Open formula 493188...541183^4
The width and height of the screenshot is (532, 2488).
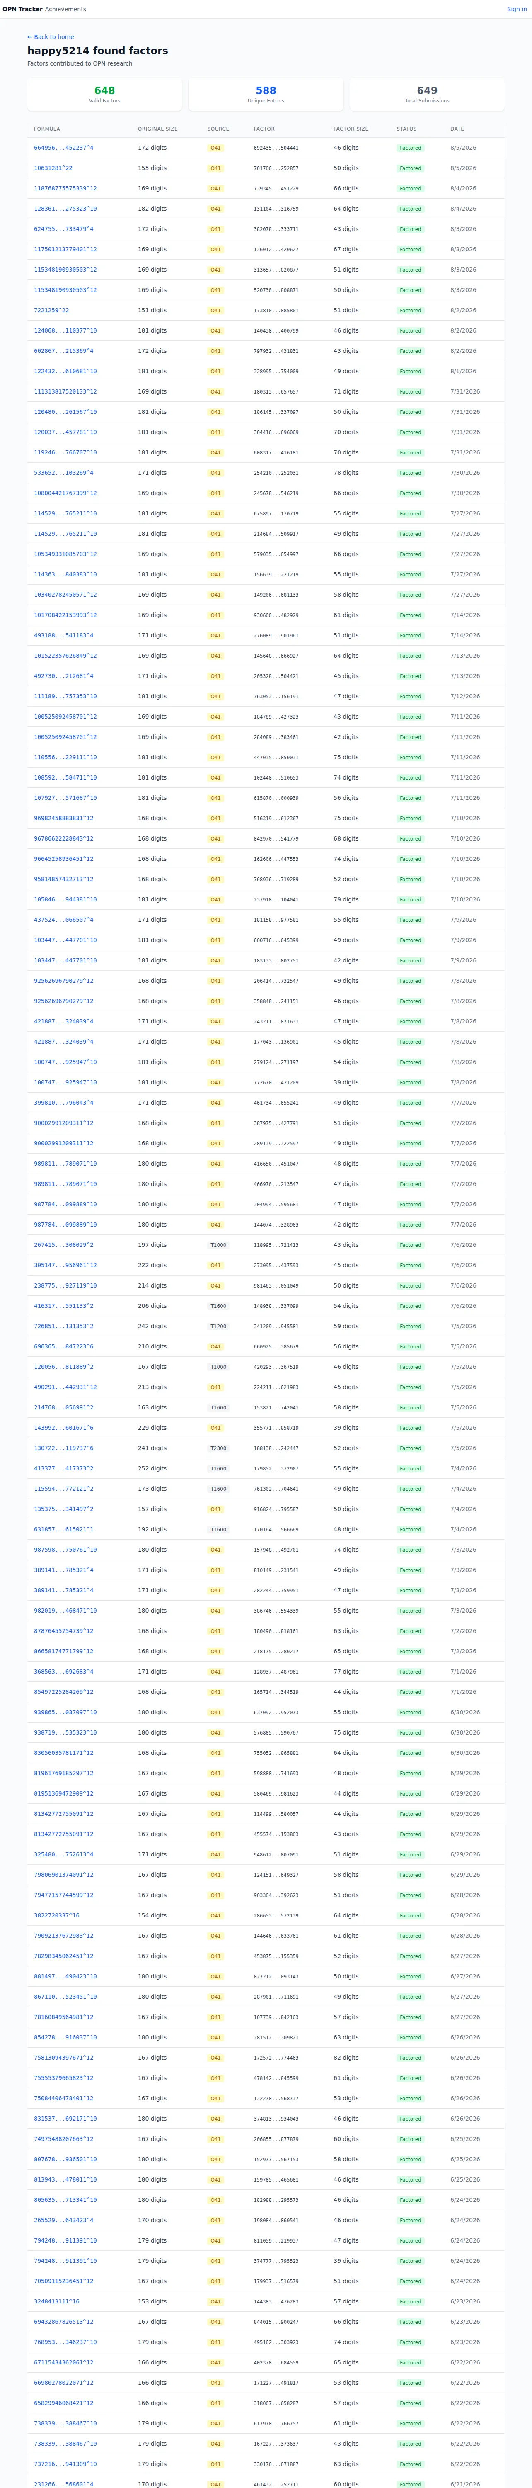[64, 636]
